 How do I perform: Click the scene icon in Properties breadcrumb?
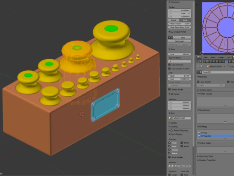(x=202, y=66)
